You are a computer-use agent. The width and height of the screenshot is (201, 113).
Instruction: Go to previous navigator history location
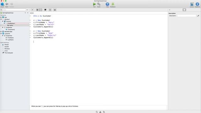click(25, 13)
